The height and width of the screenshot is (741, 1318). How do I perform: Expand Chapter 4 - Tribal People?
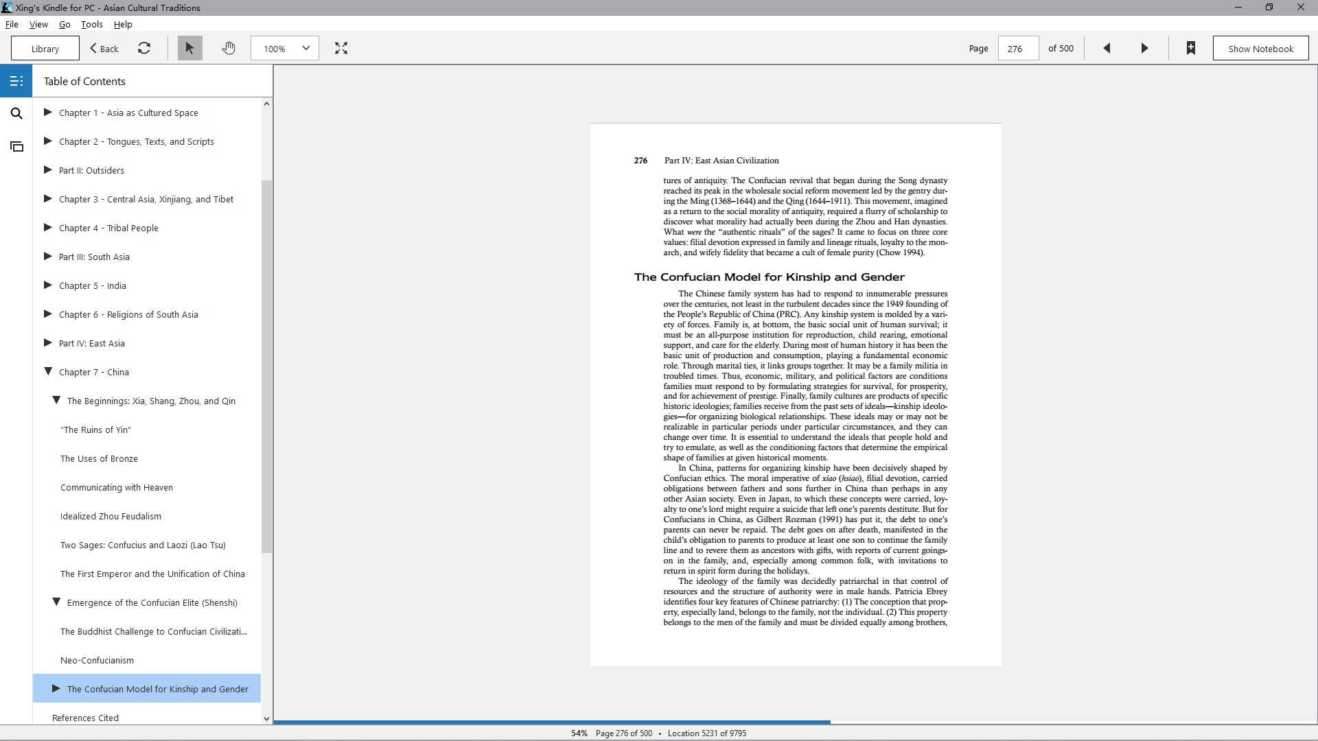pyautogui.click(x=48, y=227)
